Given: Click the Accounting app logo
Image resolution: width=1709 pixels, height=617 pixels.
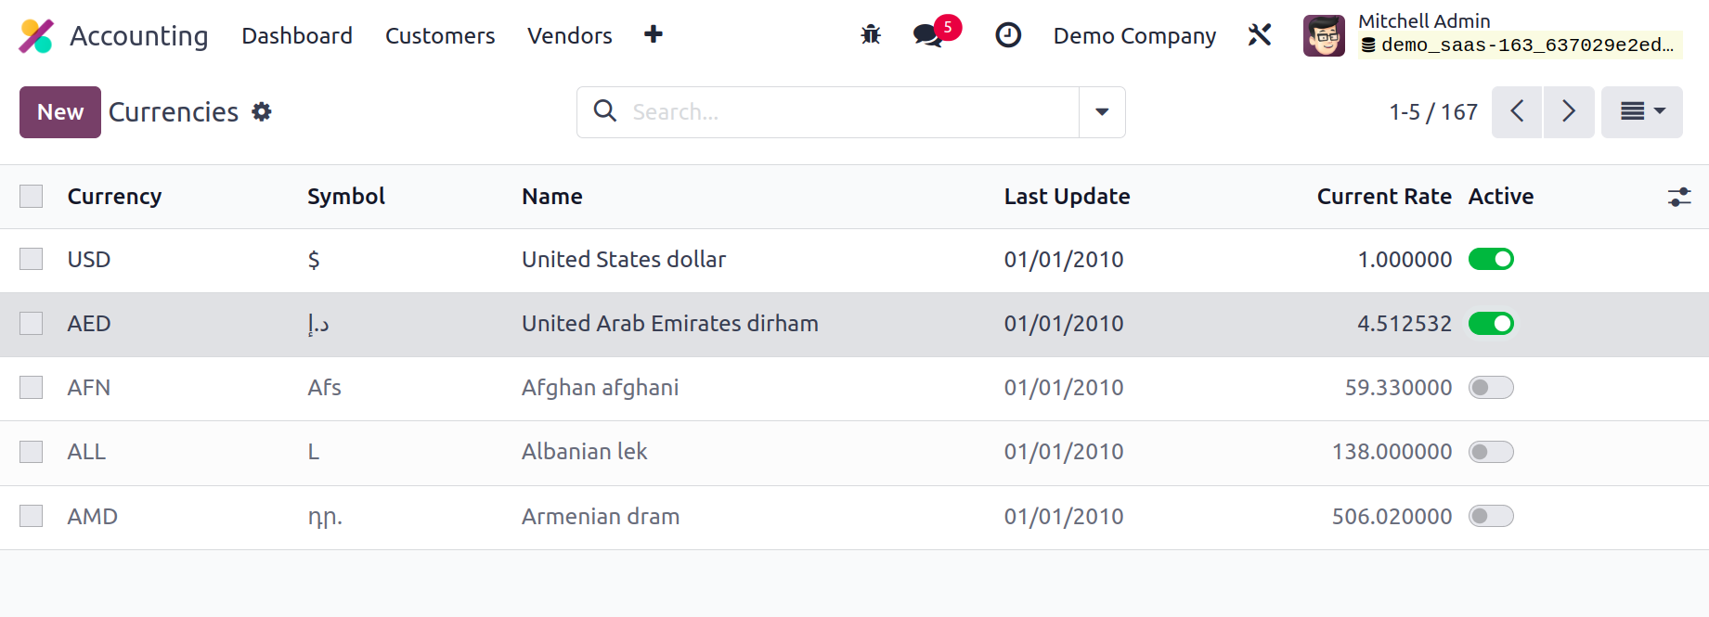Looking at the screenshot, I should pos(36,36).
